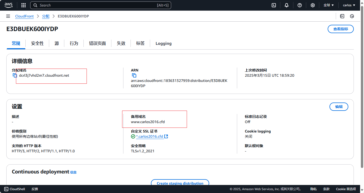Click the 编辑 button in 设置
Image resolution: width=364 pixels, height=193 pixels.
pos(339,107)
